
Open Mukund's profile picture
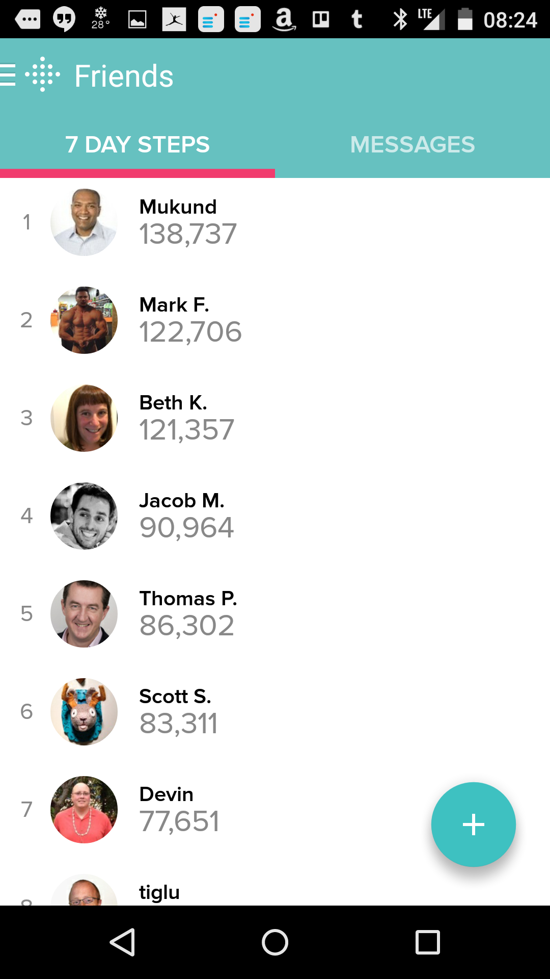(84, 222)
